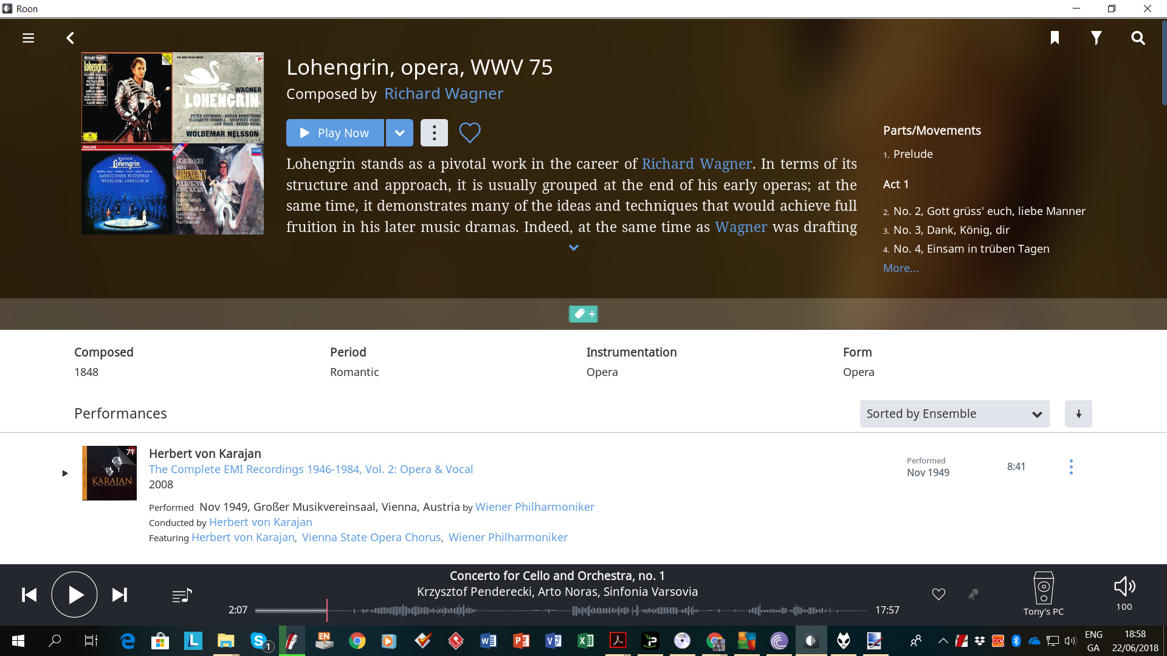Skip to the next track
Viewport: 1167px width, 656px height.
pos(120,595)
